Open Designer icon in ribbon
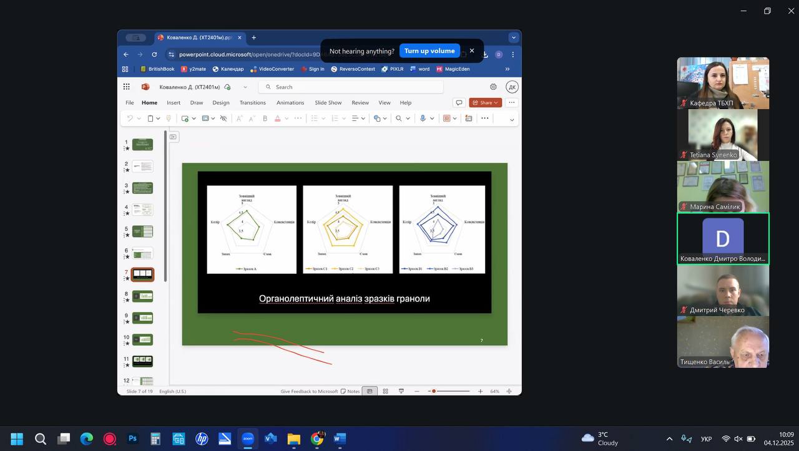 tap(469, 119)
